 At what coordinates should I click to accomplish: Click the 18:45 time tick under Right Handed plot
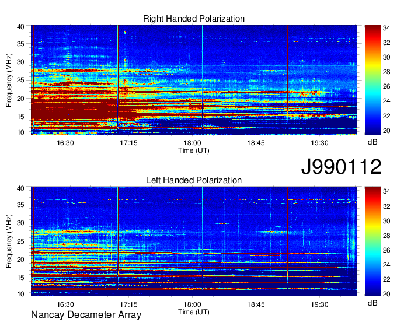pyautogui.click(x=256, y=143)
